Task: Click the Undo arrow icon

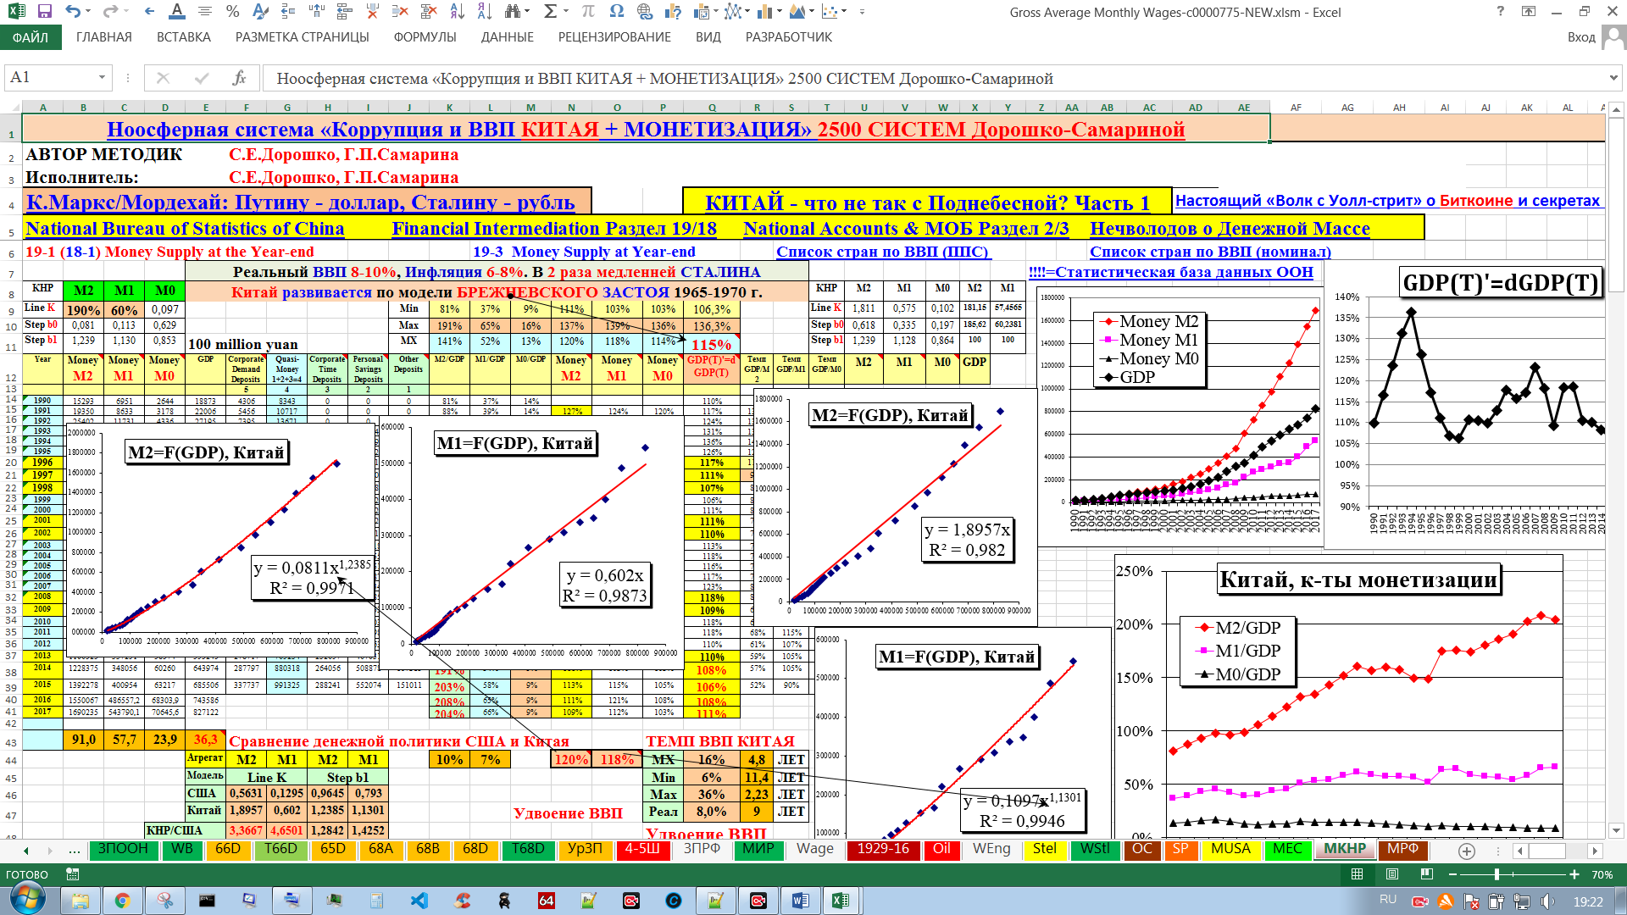Action: pyautogui.click(x=73, y=12)
